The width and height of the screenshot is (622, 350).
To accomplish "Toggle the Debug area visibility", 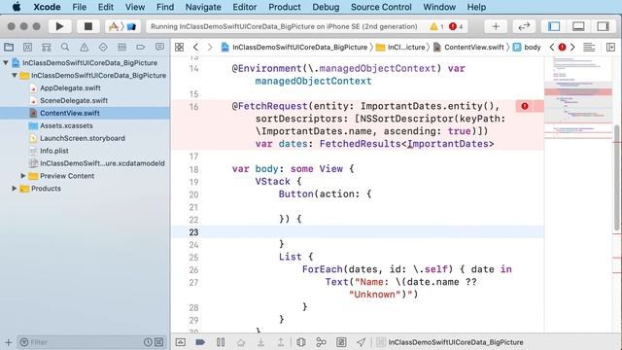I will coord(578,26).
